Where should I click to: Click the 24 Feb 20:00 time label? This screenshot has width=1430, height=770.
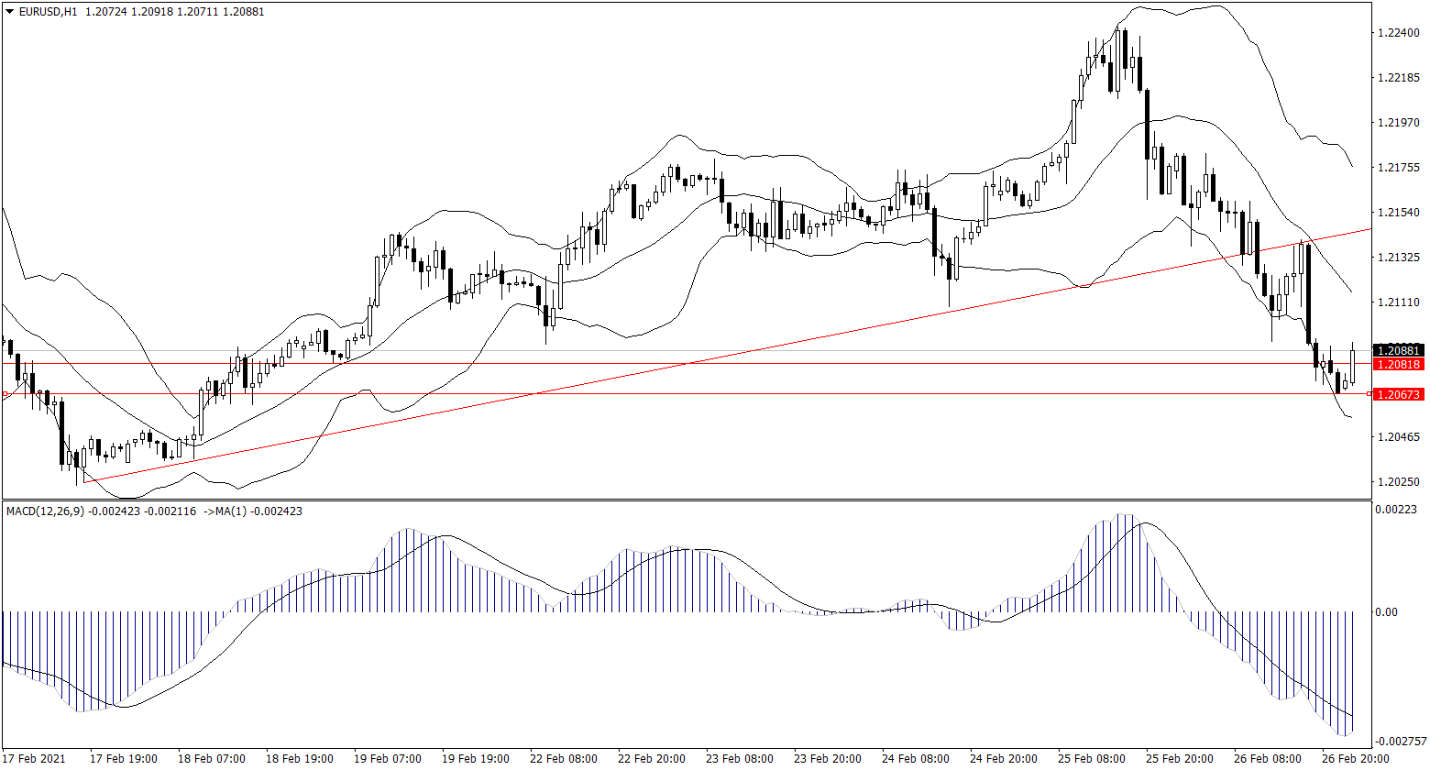(1003, 759)
